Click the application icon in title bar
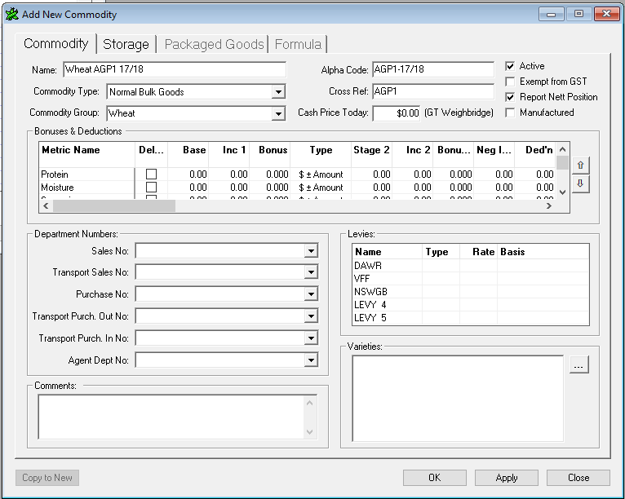The height and width of the screenshot is (499, 625). click(x=11, y=14)
